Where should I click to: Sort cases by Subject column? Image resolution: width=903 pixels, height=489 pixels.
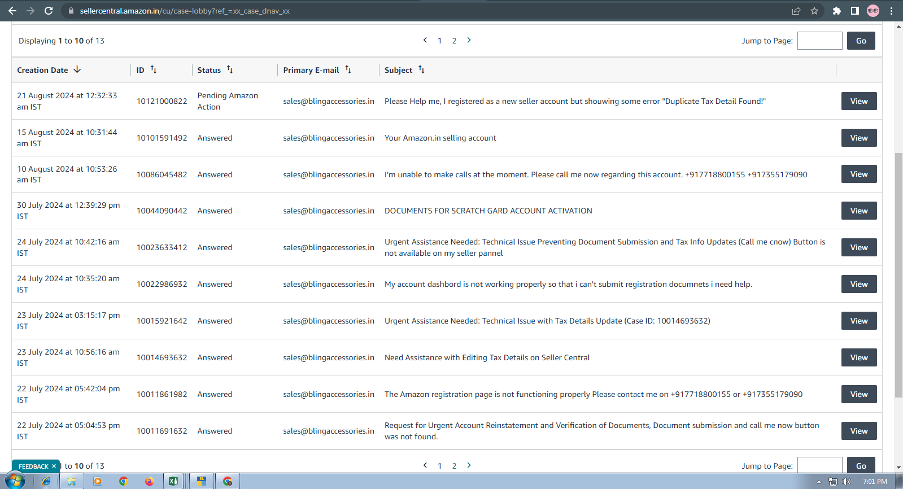(x=421, y=69)
